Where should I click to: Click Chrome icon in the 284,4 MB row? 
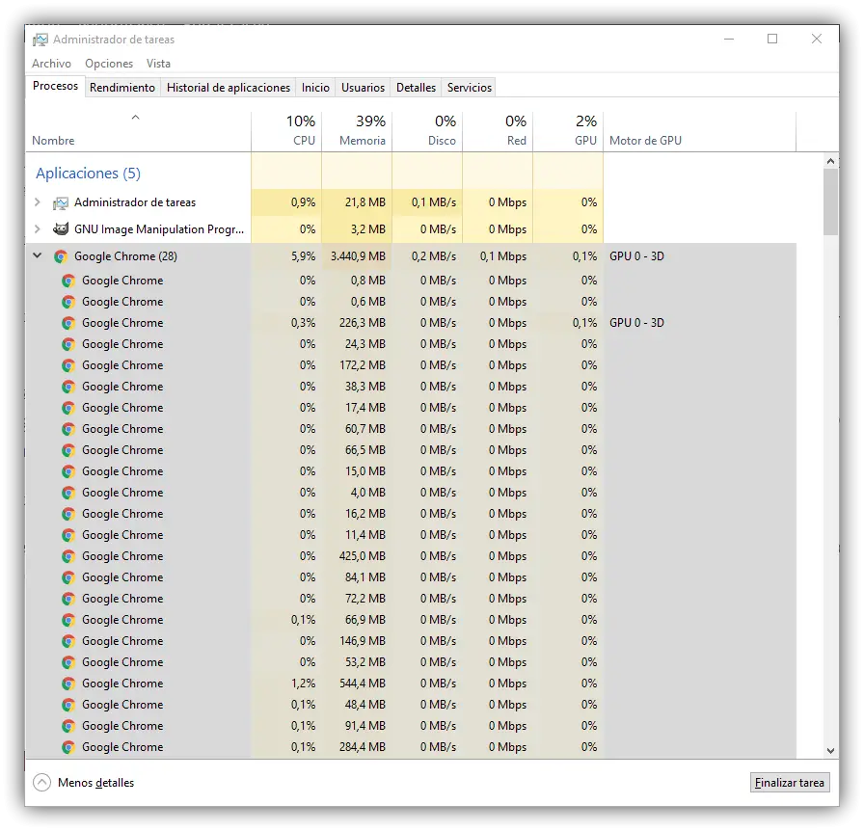coord(68,747)
